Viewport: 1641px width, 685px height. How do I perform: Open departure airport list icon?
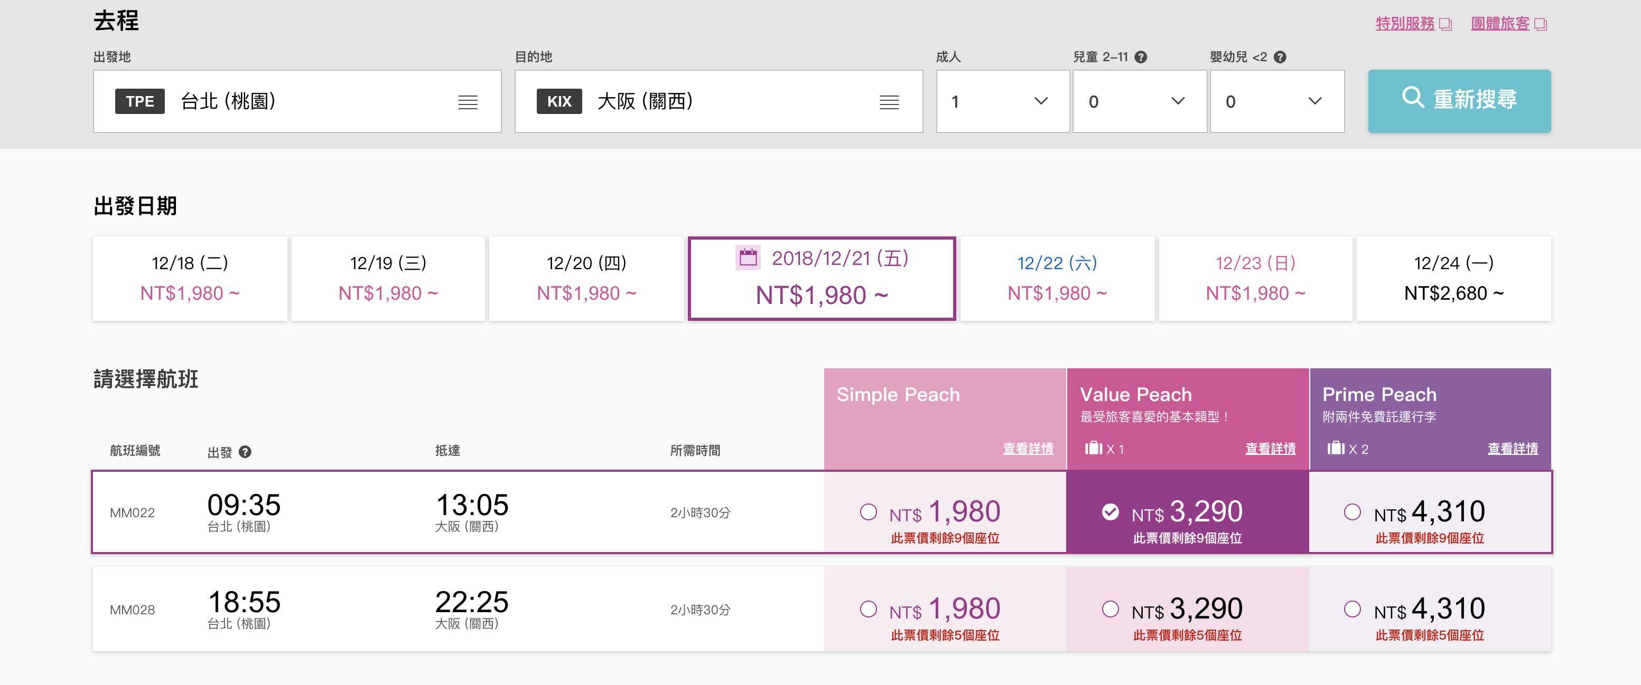point(468,102)
